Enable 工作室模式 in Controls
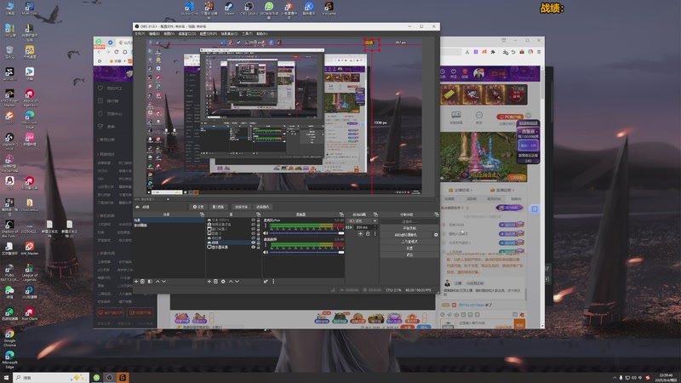The image size is (681, 383). click(x=409, y=242)
